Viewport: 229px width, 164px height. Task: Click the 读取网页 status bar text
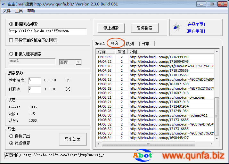click(x=54, y=155)
